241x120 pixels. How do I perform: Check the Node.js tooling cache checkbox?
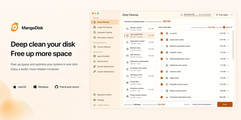(x=162, y=91)
